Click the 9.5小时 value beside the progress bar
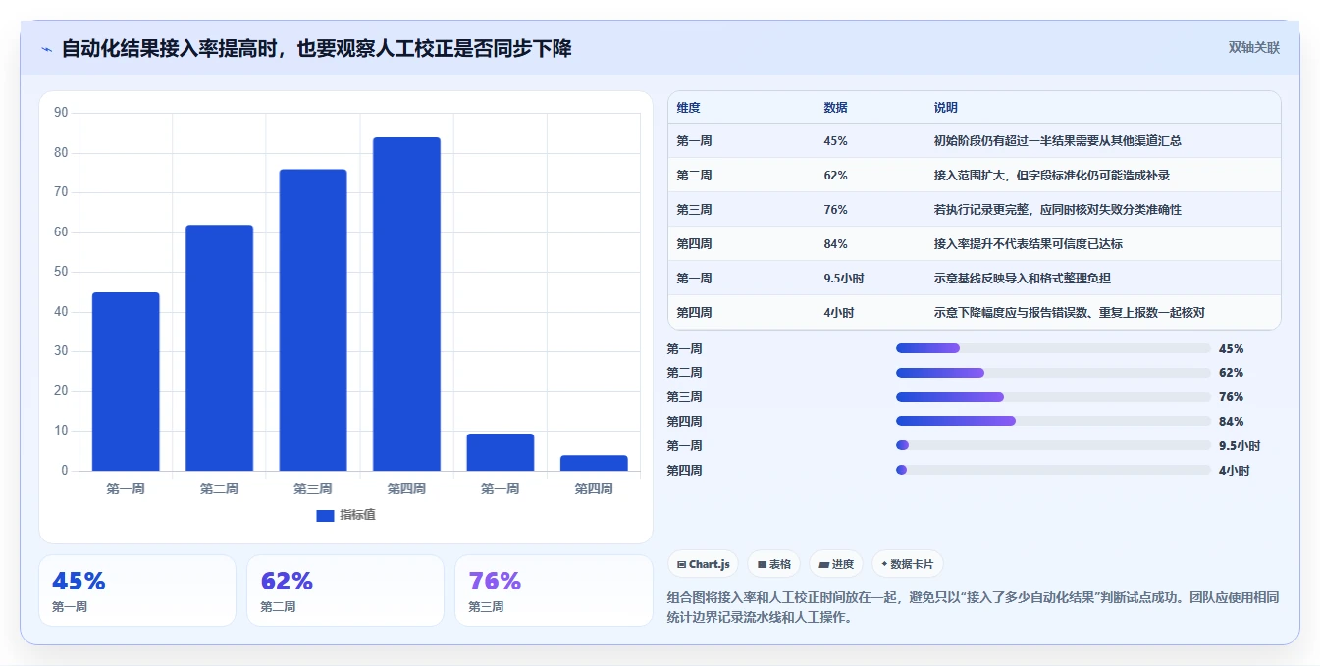Viewport: 1320px width, 666px height. pyautogui.click(x=1240, y=446)
